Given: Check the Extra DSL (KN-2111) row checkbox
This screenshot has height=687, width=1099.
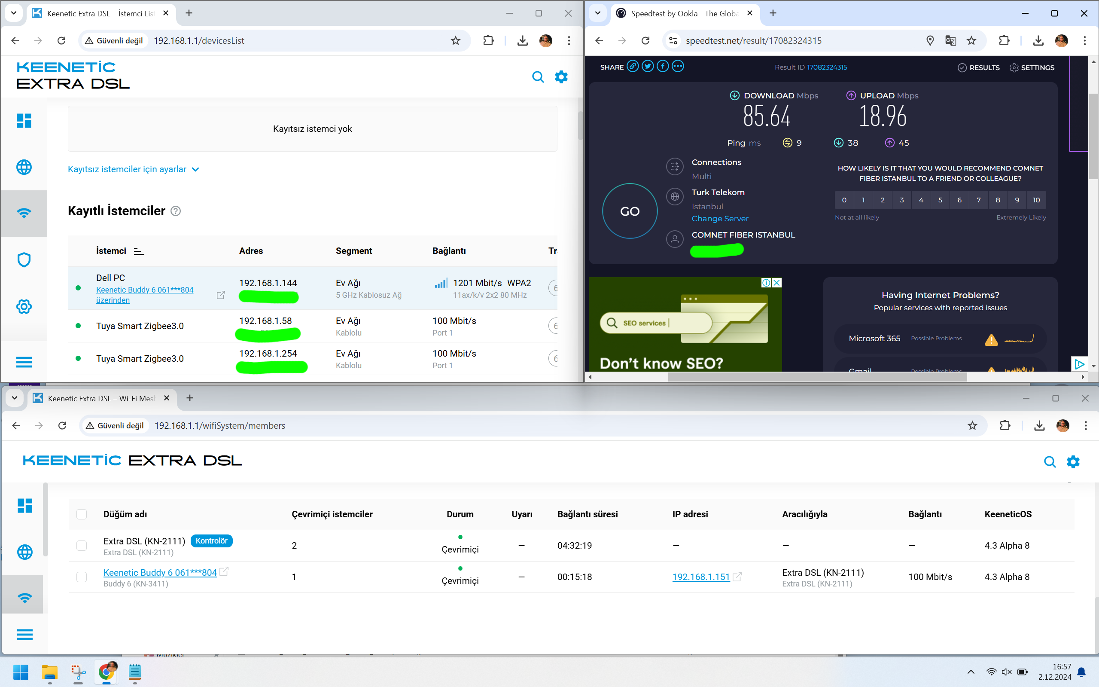Looking at the screenshot, I should (x=81, y=545).
